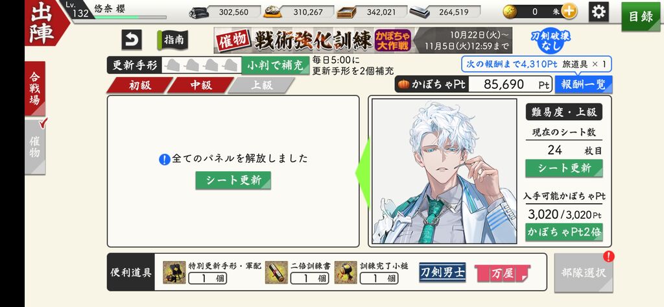Viewport: 664px width, 307px height.
Task: Click the white-haired character portrait
Action: pos(444,171)
